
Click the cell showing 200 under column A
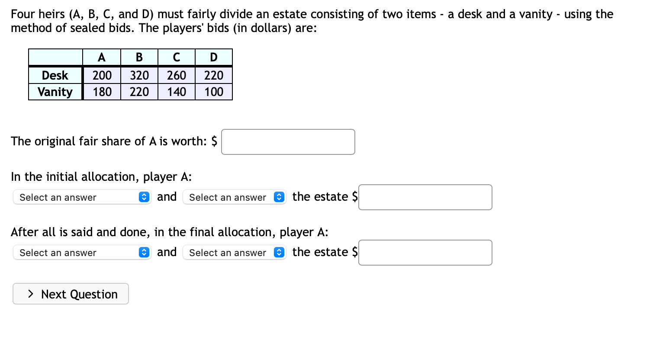tap(101, 75)
